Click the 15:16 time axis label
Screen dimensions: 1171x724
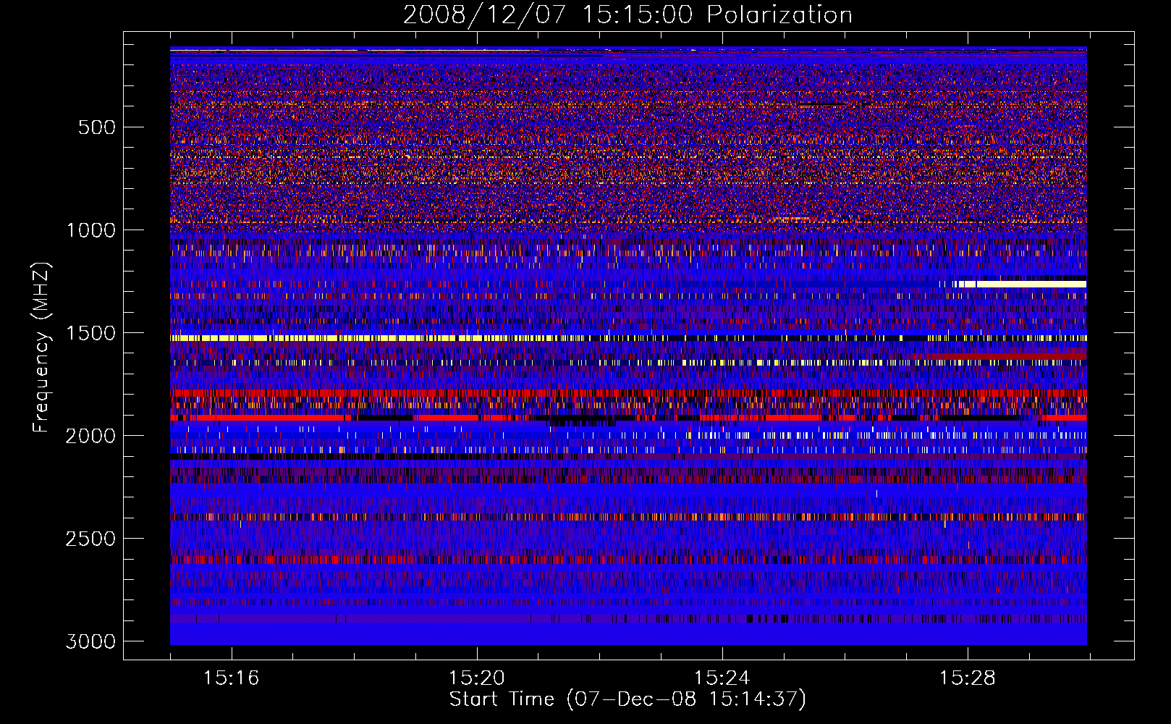(x=231, y=678)
